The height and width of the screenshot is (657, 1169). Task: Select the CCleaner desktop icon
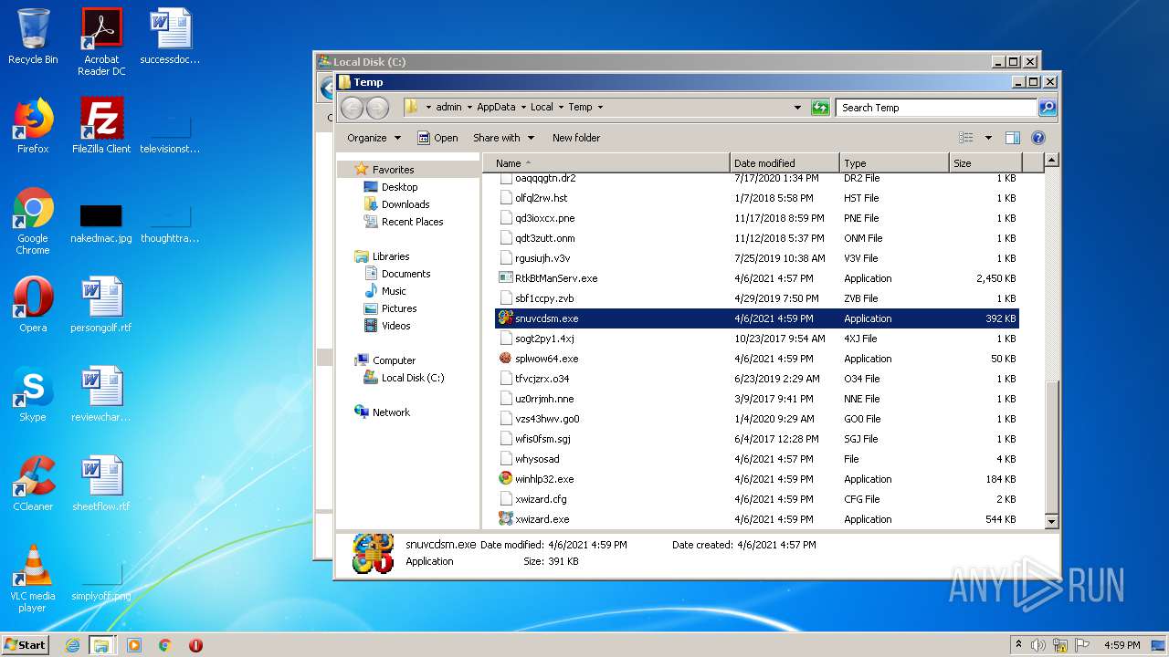33,484
